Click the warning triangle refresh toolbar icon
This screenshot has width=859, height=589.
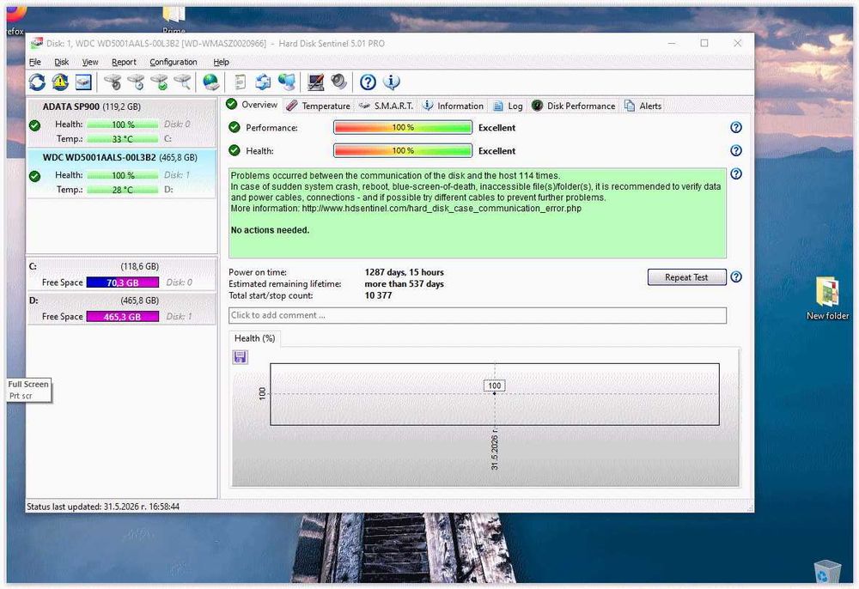point(60,82)
